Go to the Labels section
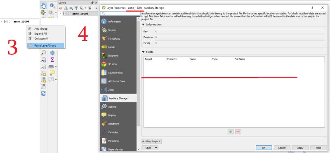Screen dimensions: 330x153 click(118, 47)
